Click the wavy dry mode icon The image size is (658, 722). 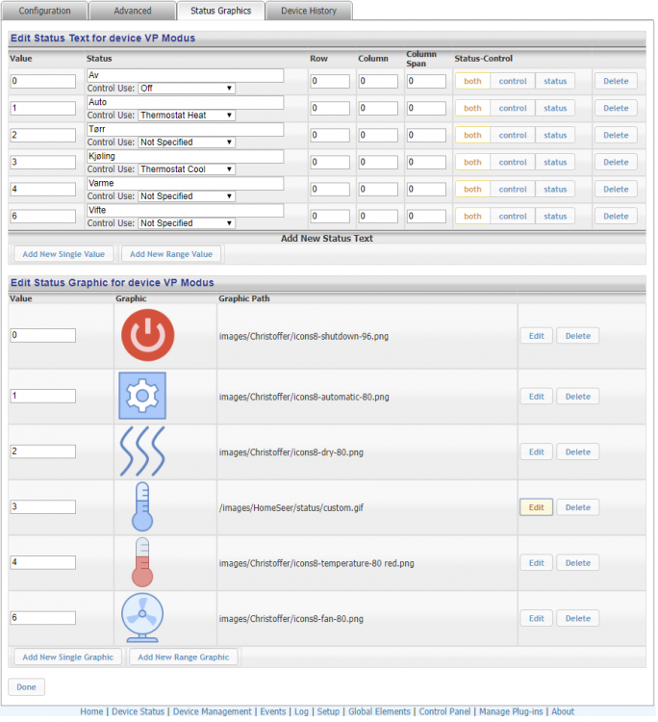pyautogui.click(x=142, y=451)
